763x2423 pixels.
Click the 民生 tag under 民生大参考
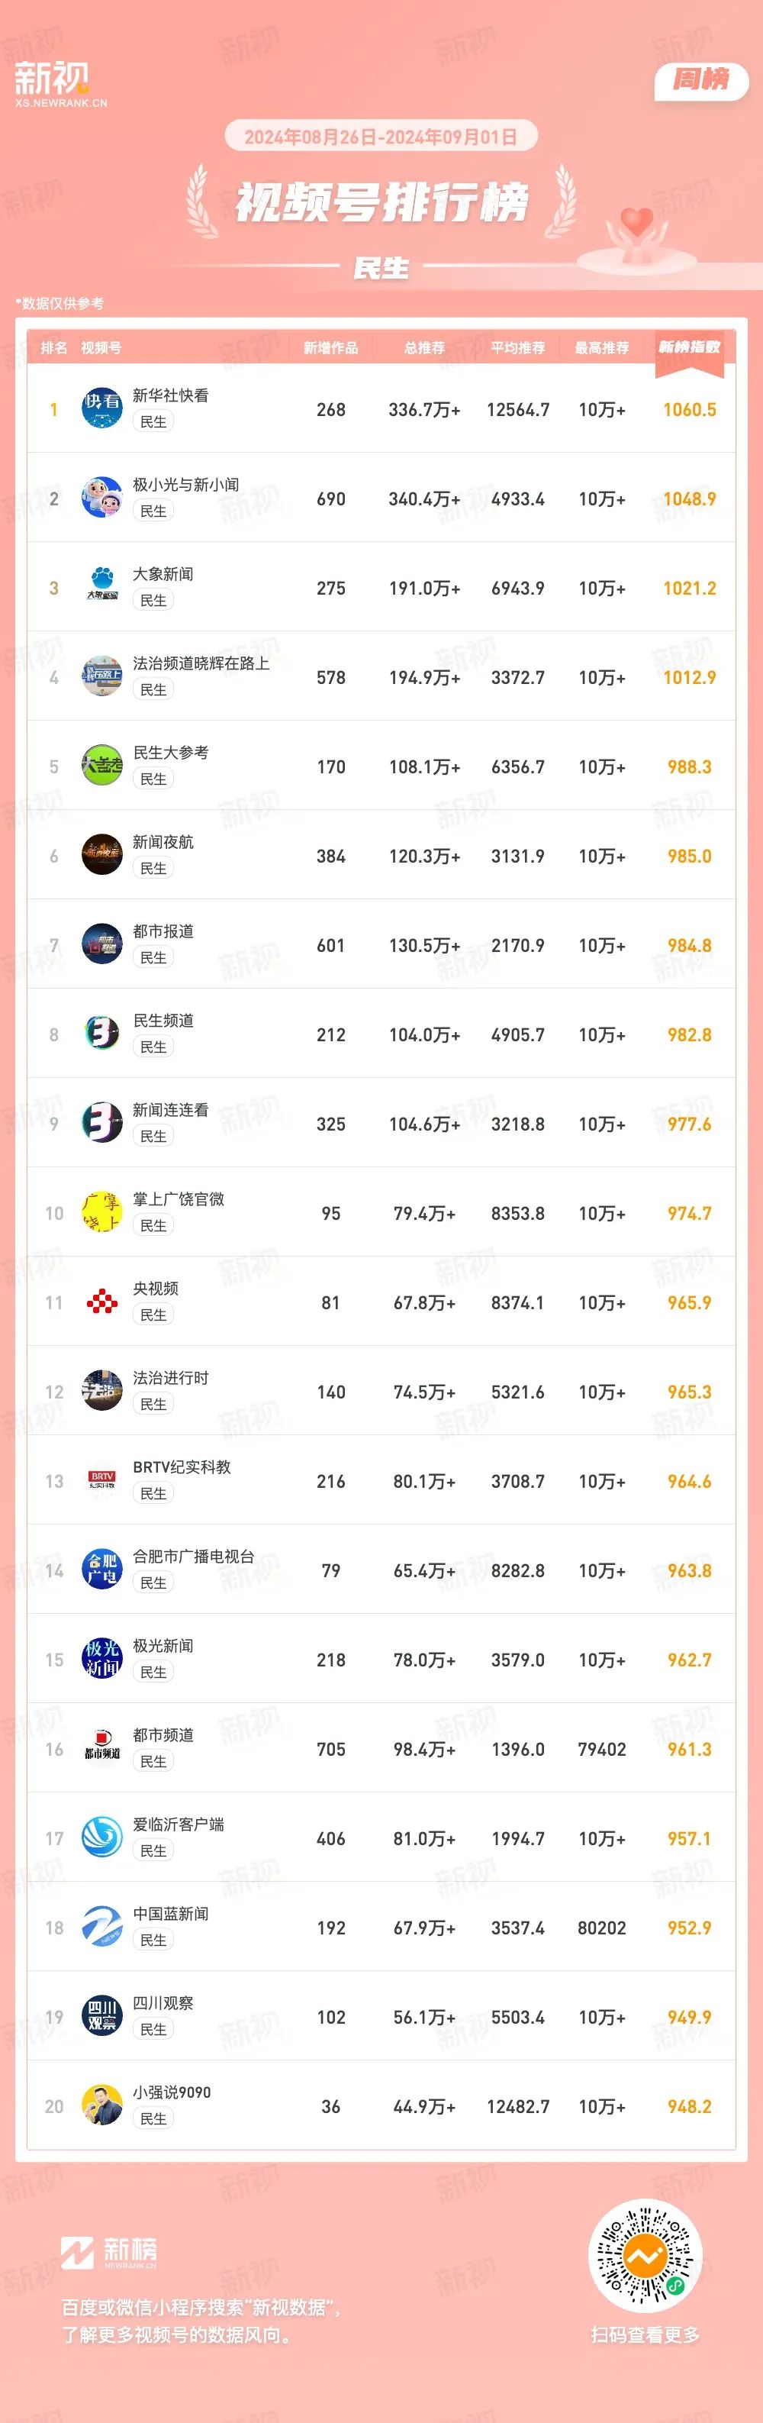153,779
